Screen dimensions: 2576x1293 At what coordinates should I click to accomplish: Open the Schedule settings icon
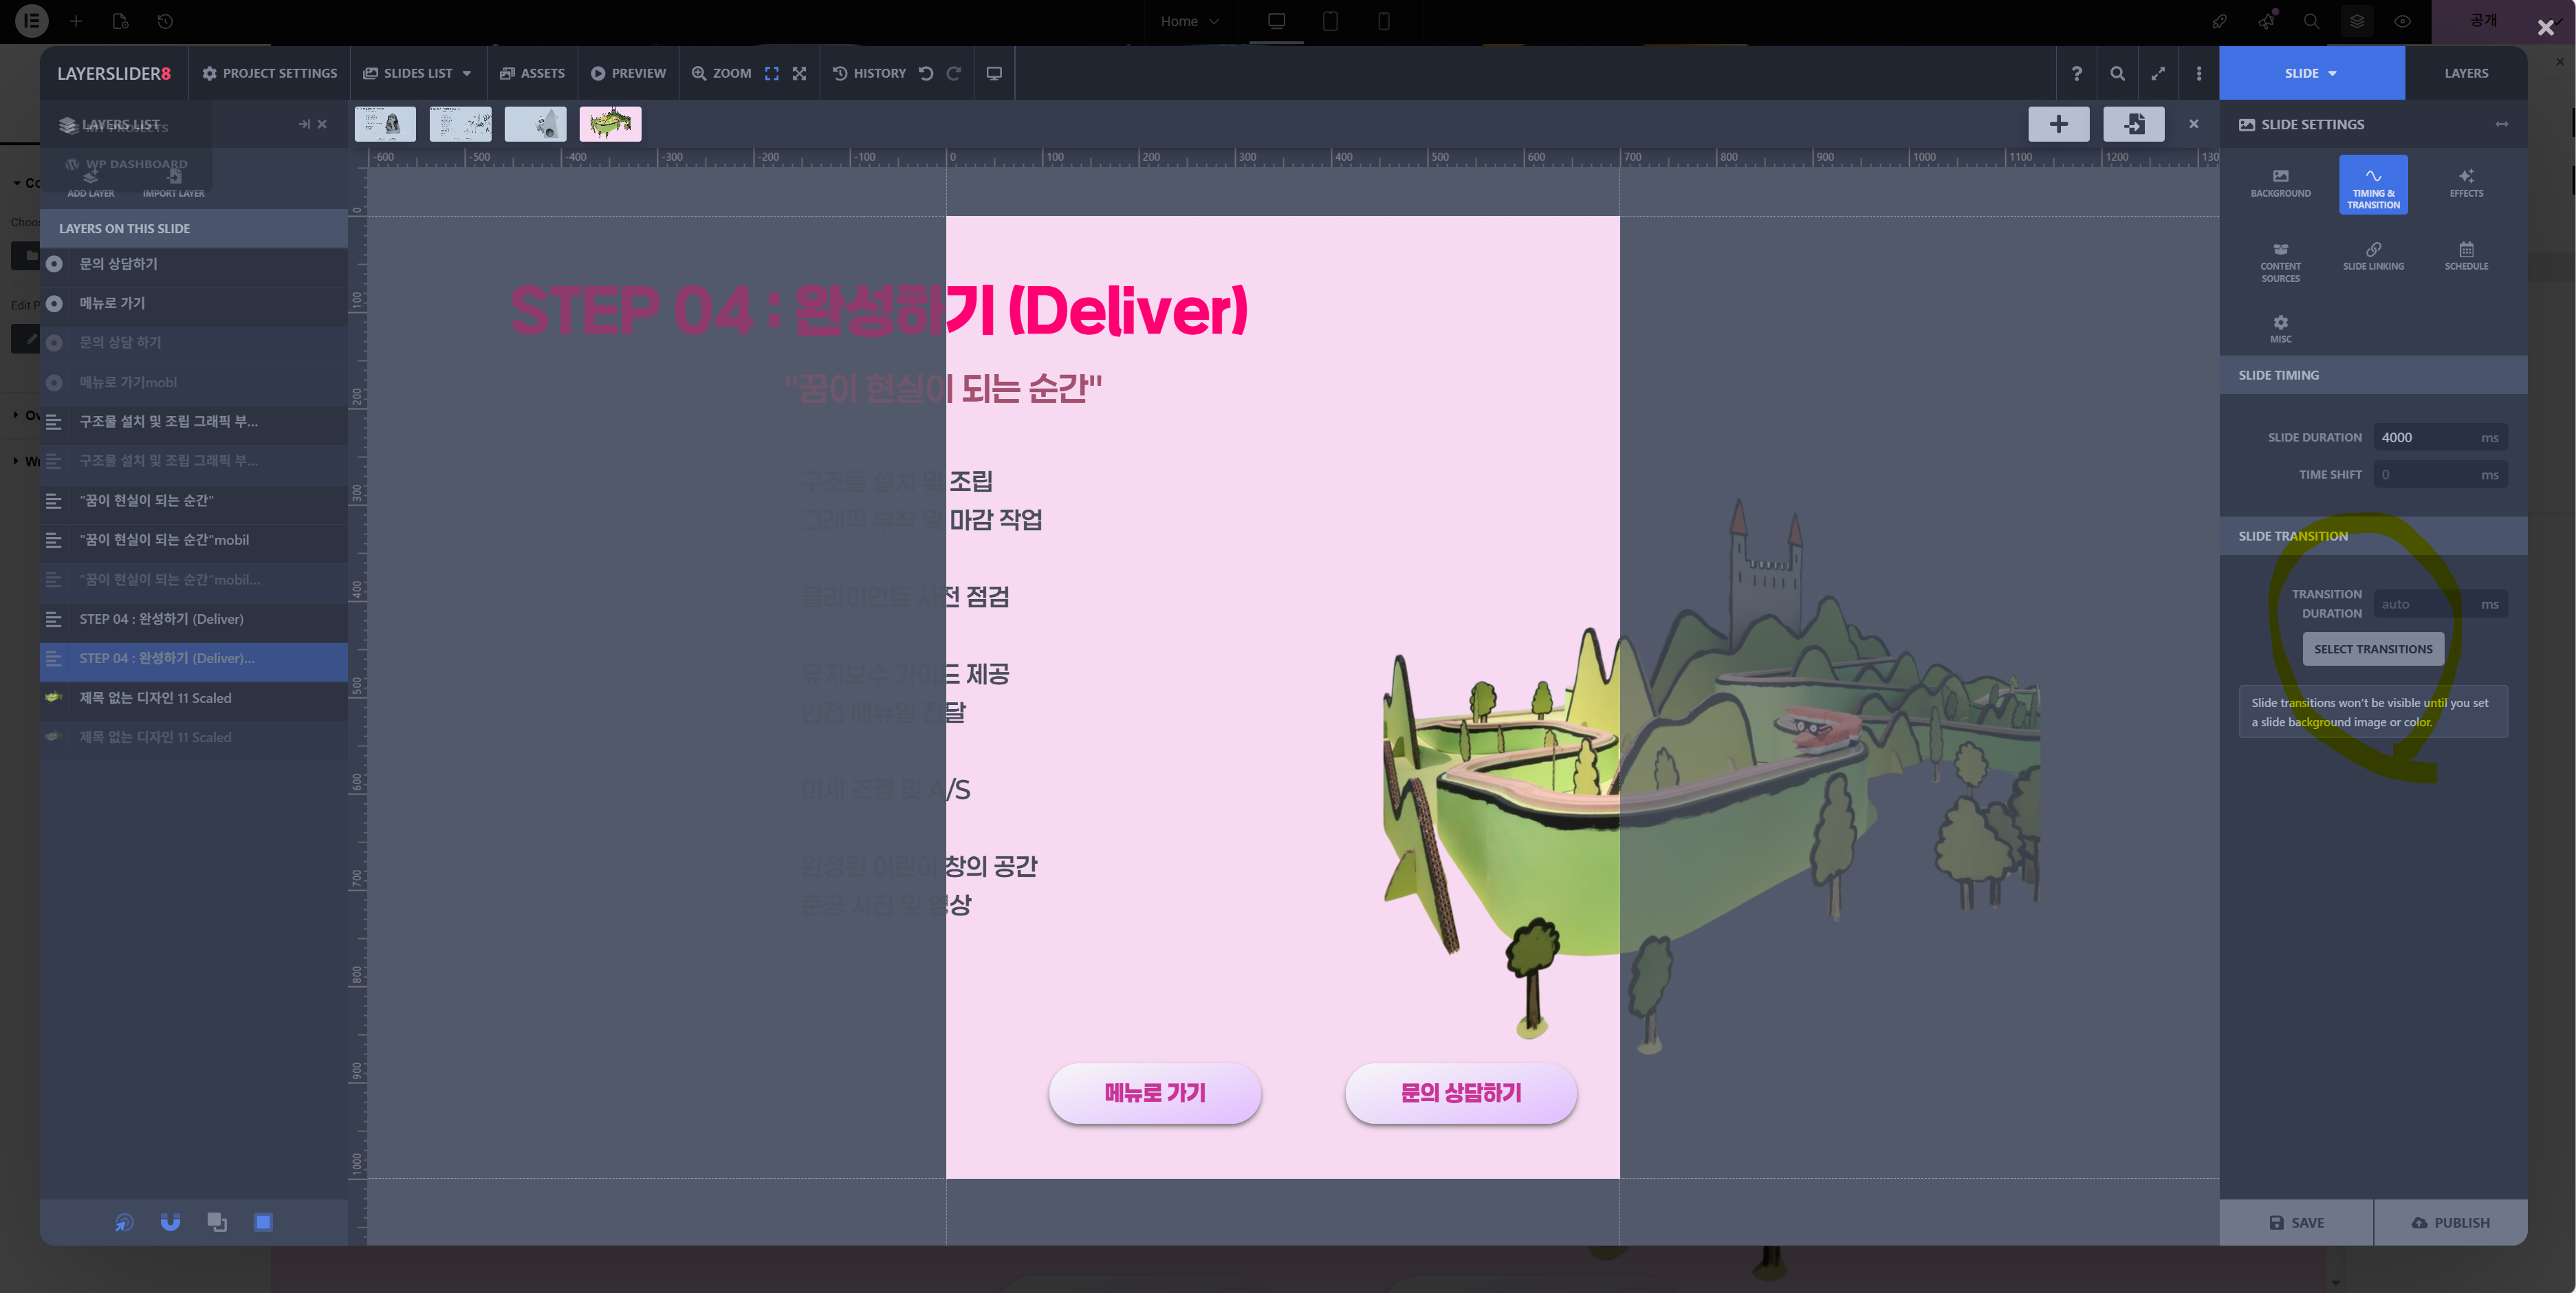[x=2465, y=256]
